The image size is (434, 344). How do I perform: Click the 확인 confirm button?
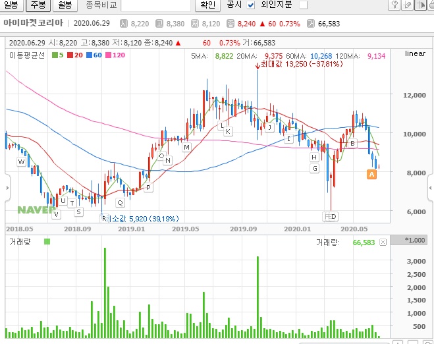click(207, 5)
